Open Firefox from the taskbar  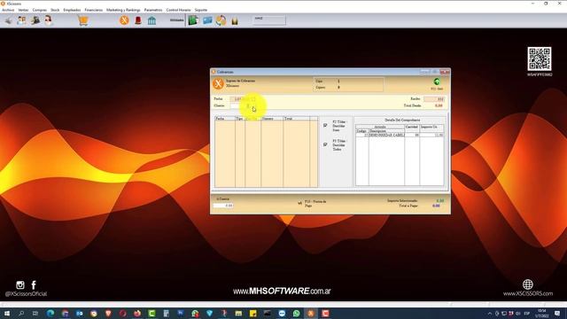coord(137,313)
